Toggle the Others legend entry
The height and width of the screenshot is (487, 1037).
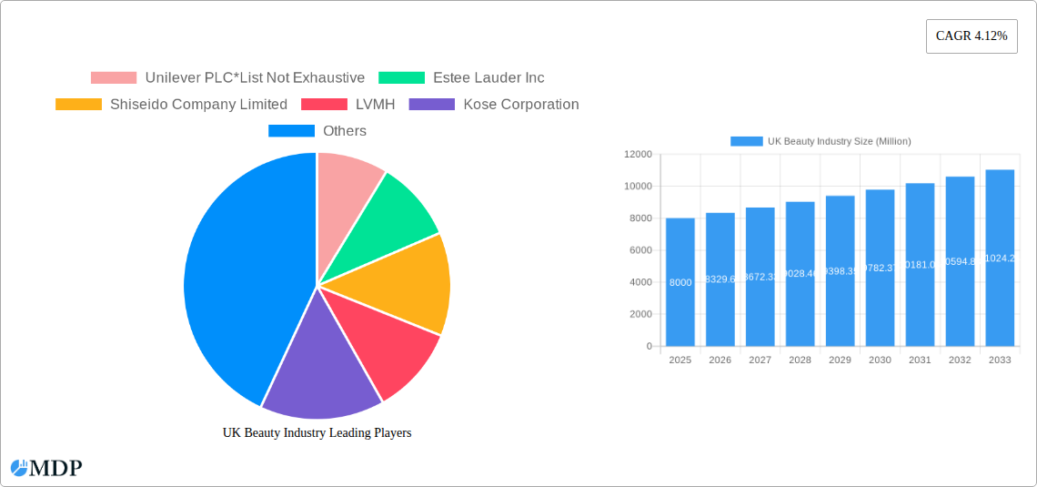pos(291,131)
